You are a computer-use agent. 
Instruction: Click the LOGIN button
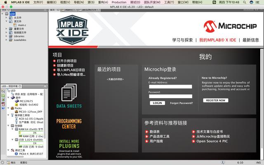[x=158, y=103]
